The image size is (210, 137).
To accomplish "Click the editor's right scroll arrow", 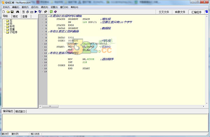I will click(203, 106).
